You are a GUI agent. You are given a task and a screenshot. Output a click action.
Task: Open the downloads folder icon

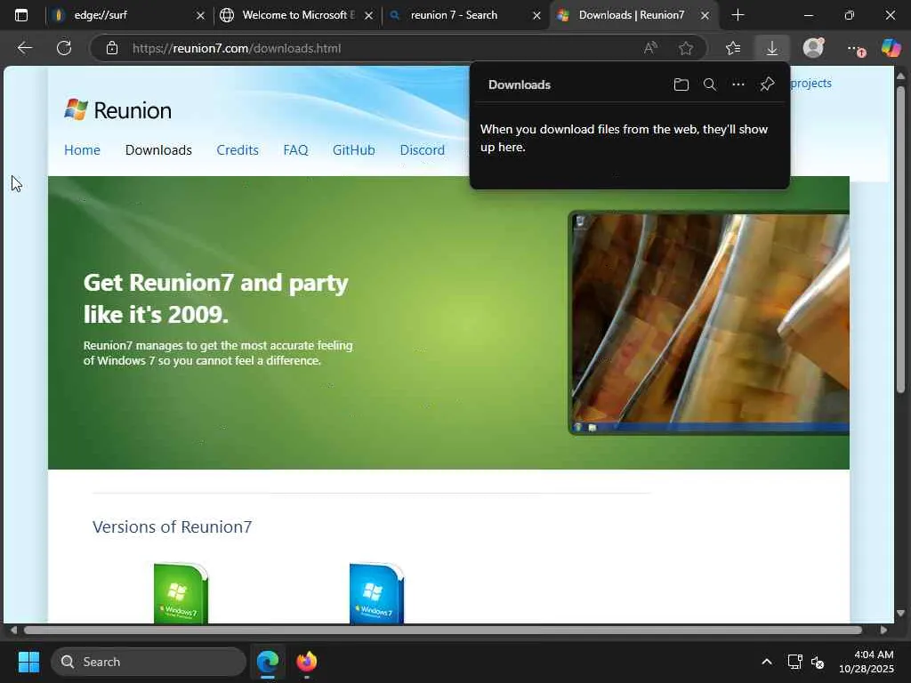[x=681, y=84]
